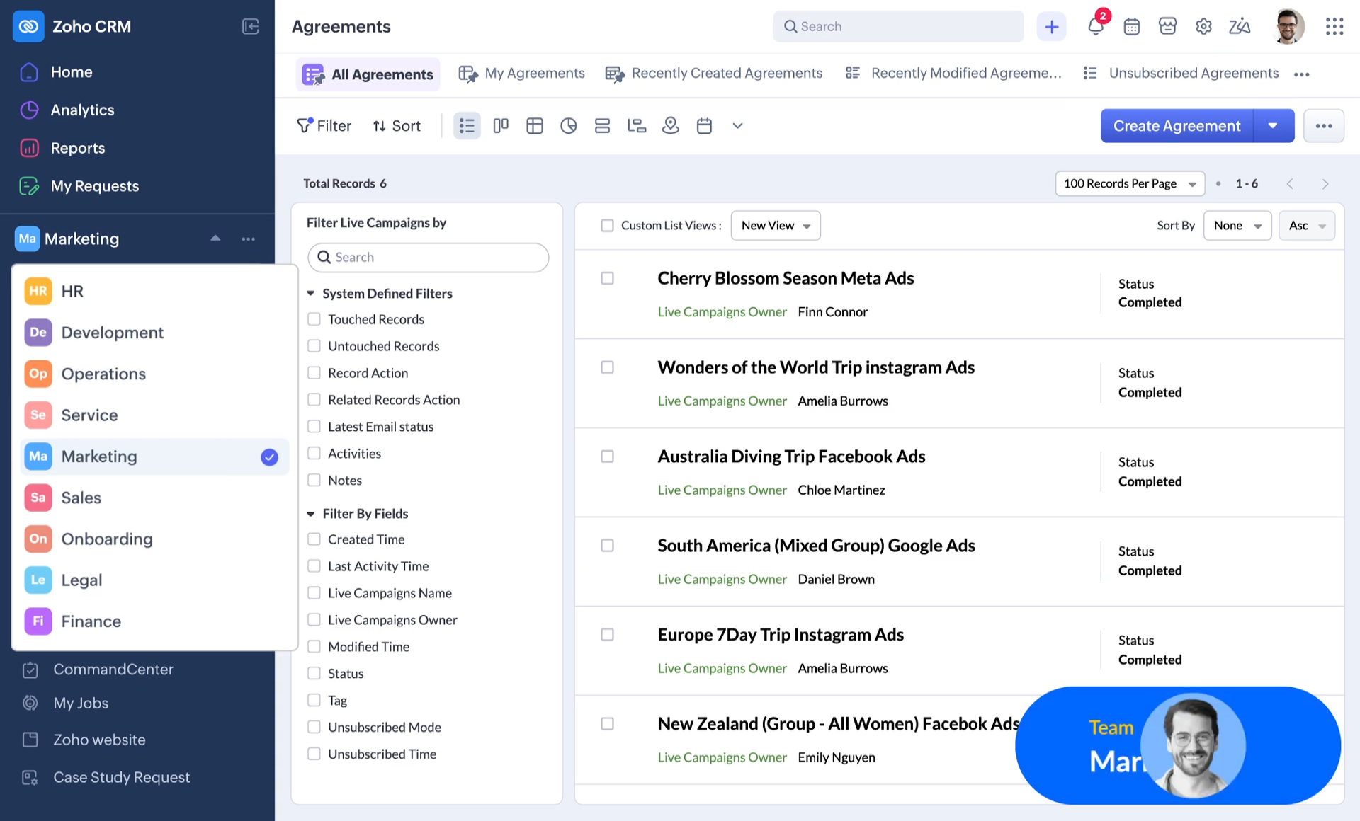Open the settings gear icon
The height and width of the screenshot is (821, 1360).
(1203, 27)
